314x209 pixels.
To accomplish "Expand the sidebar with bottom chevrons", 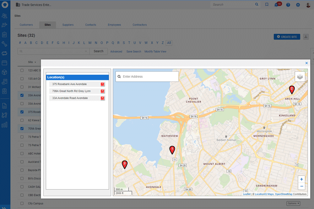I will [x=4, y=208].
